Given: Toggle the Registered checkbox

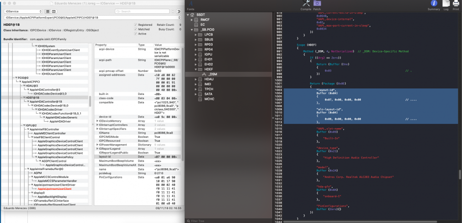Looking at the screenshot, I should click(135, 25).
